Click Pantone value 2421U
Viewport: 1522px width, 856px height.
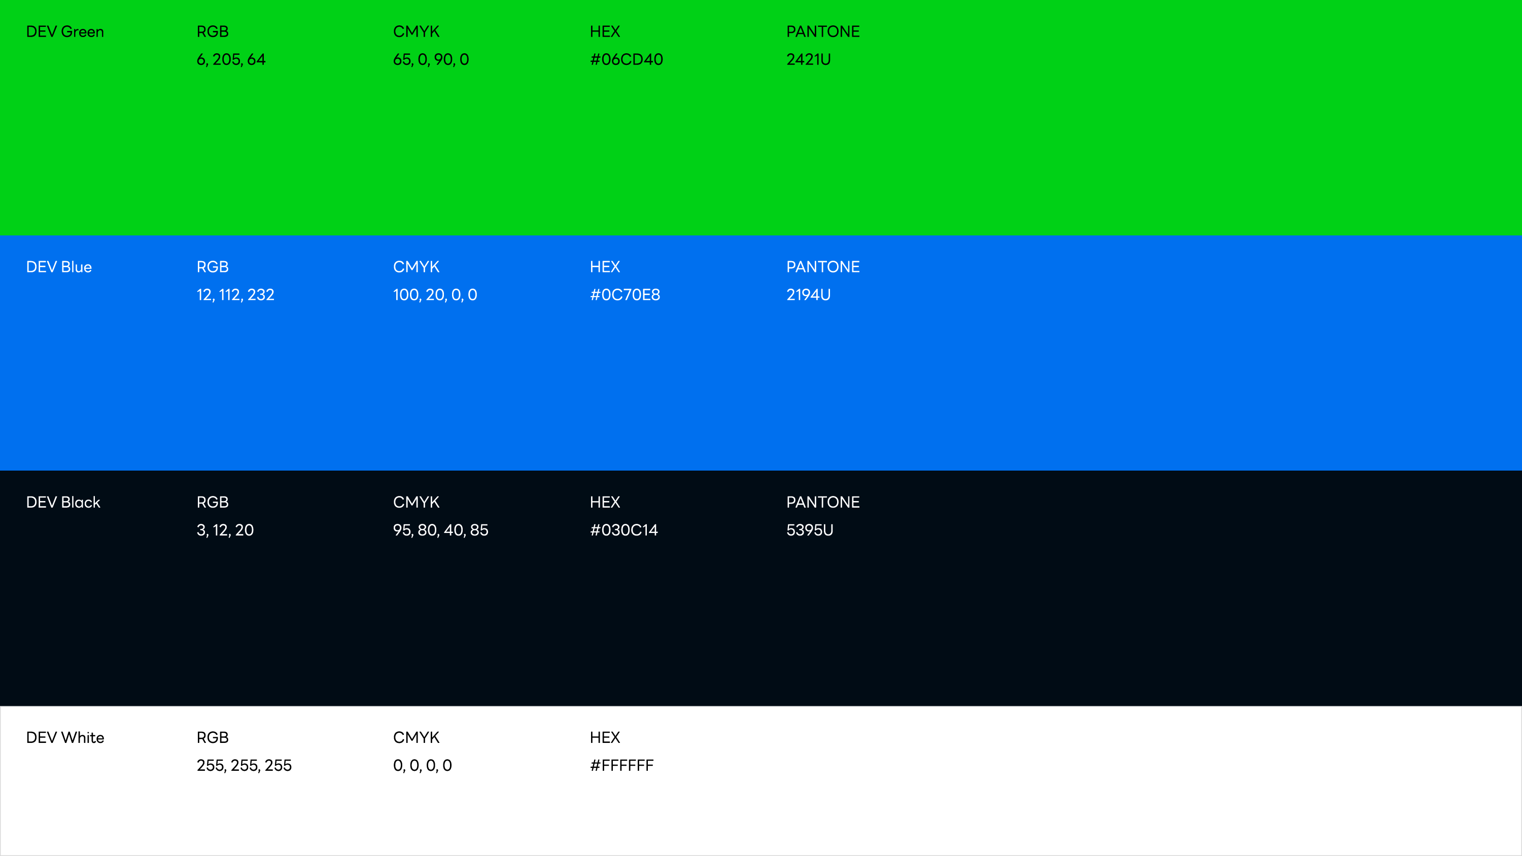point(808,60)
